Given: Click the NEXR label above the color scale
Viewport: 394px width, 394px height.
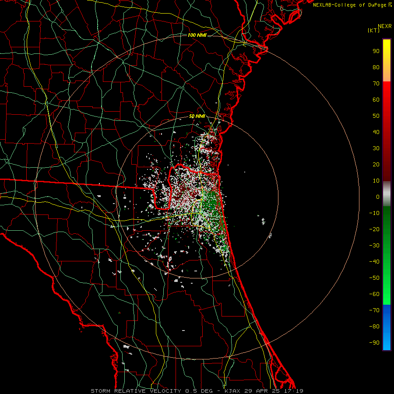Looking at the screenshot, I should pyautogui.click(x=385, y=26).
